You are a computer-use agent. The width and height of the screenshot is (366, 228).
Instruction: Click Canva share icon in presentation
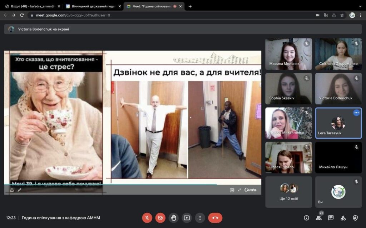click(12, 190)
